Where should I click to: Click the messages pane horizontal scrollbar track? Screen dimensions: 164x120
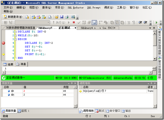[77, 72]
